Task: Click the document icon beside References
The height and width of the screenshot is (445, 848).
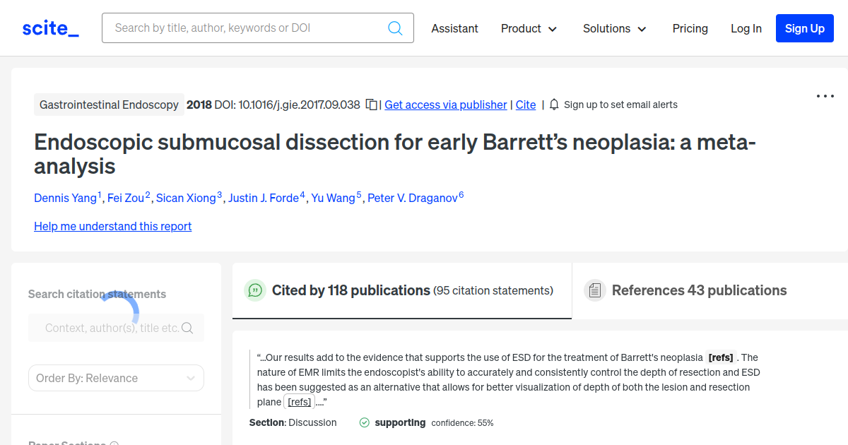Action: (595, 290)
